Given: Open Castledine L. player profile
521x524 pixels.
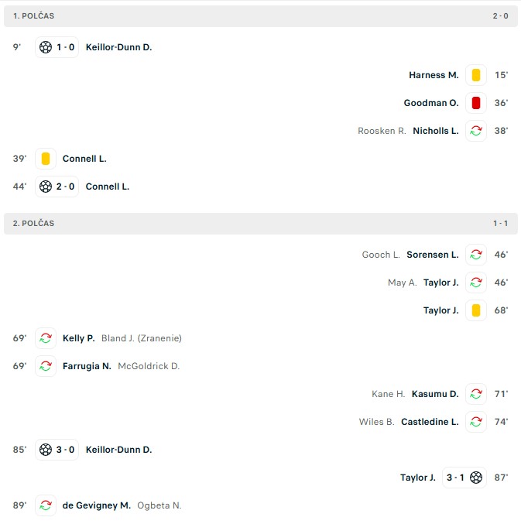Looking at the screenshot, I should pyautogui.click(x=430, y=422).
